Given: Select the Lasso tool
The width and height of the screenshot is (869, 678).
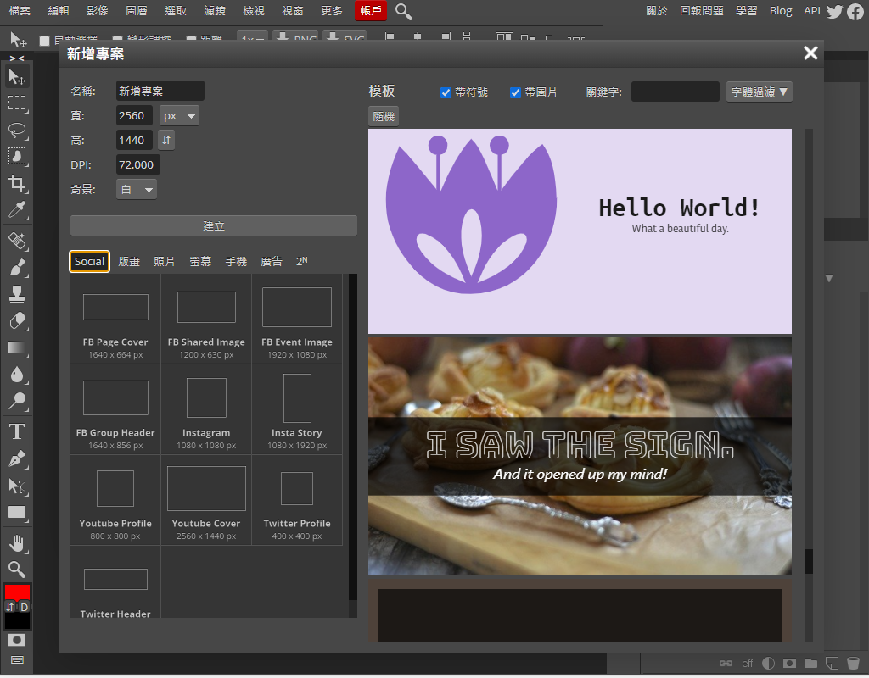Looking at the screenshot, I should (17, 130).
